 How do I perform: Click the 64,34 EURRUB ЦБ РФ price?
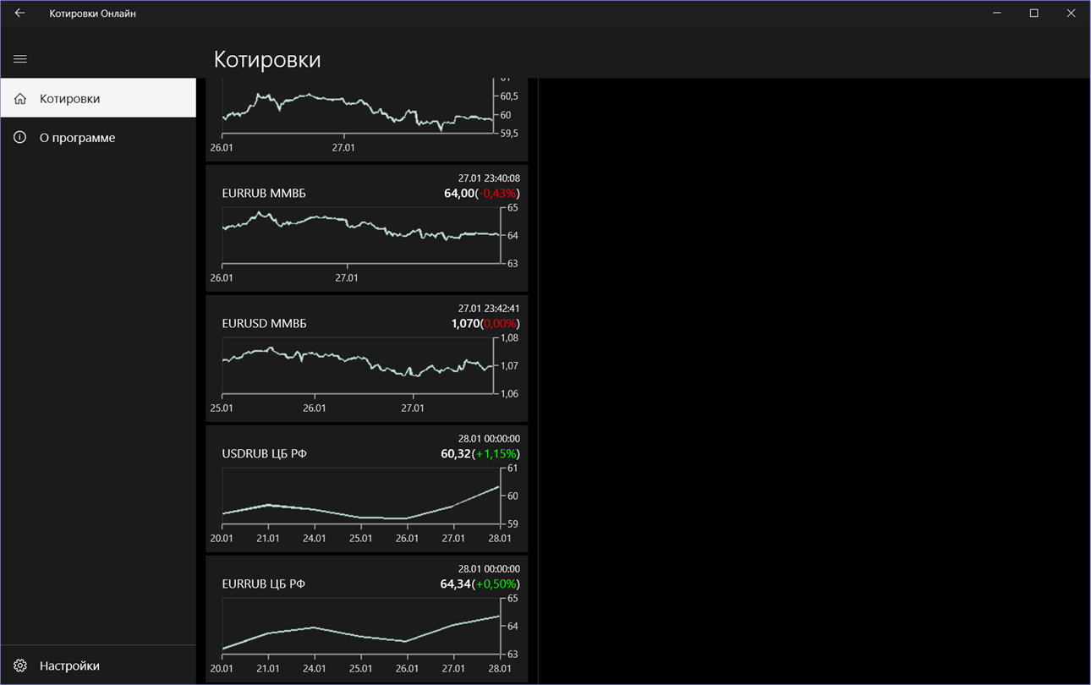[x=456, y=584]
